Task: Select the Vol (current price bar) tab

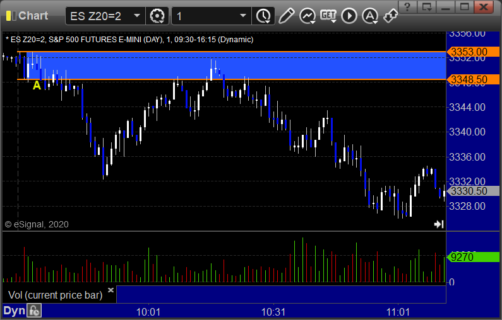Action: 55,295
